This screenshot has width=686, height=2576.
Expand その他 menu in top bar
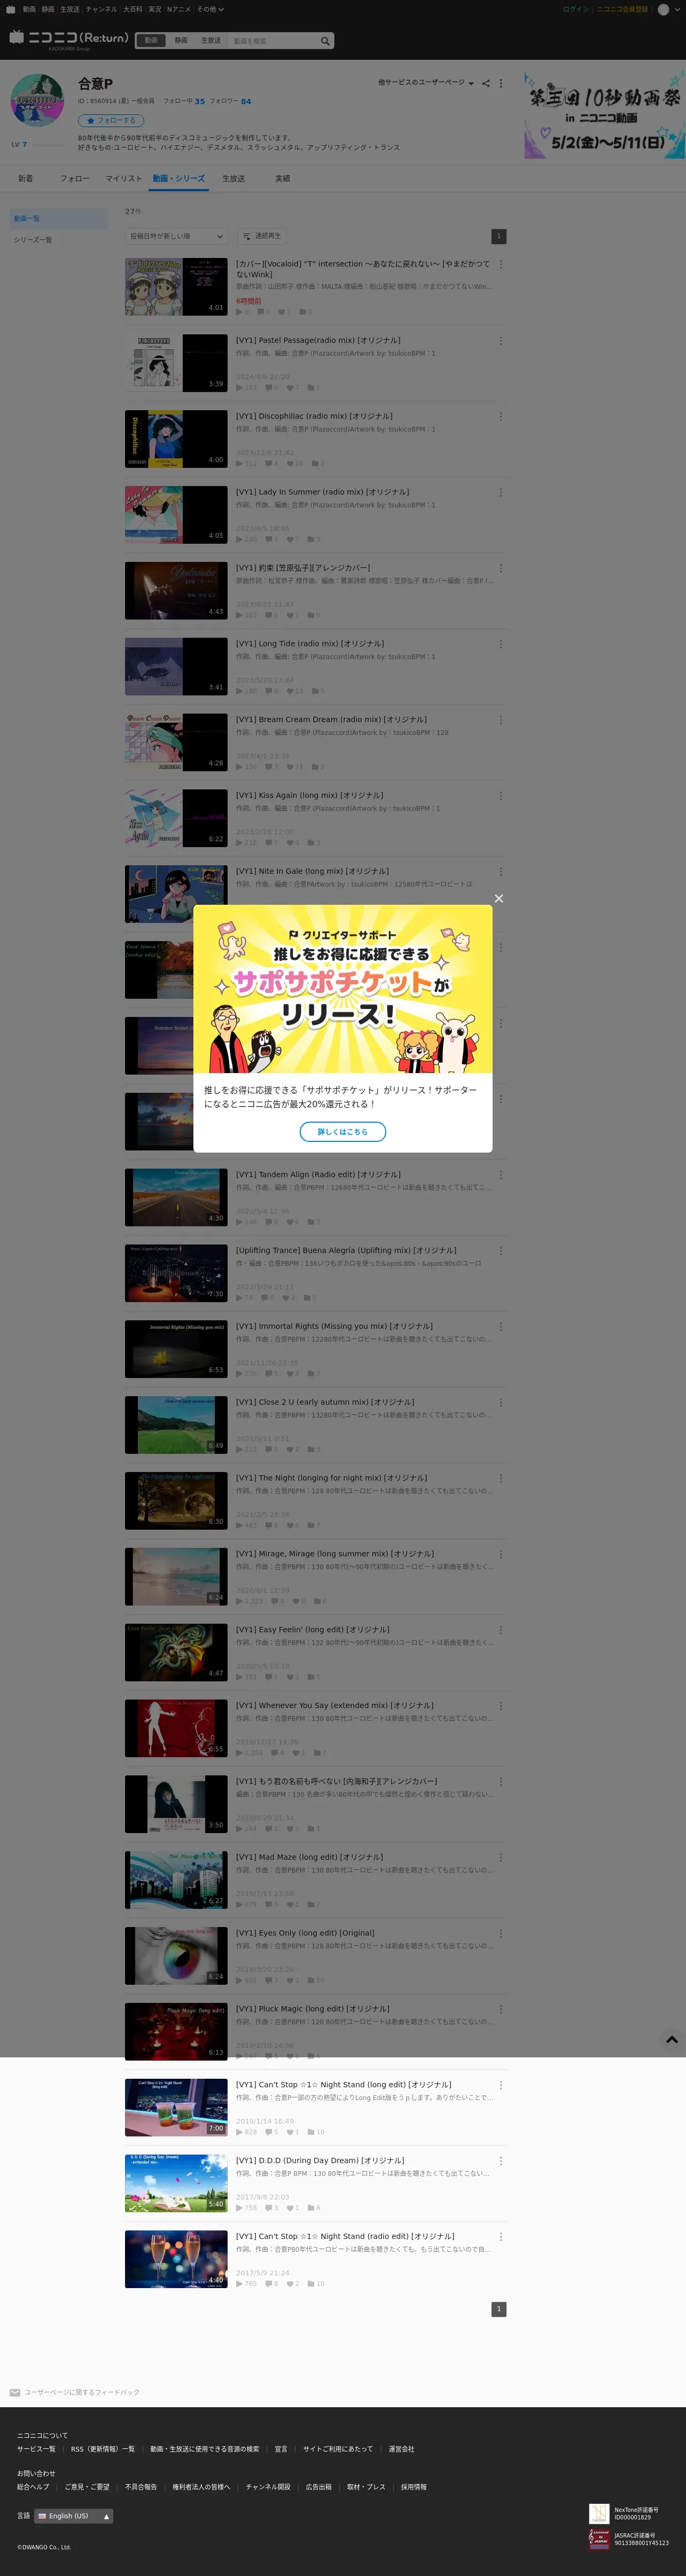click(x=210, y=9)
